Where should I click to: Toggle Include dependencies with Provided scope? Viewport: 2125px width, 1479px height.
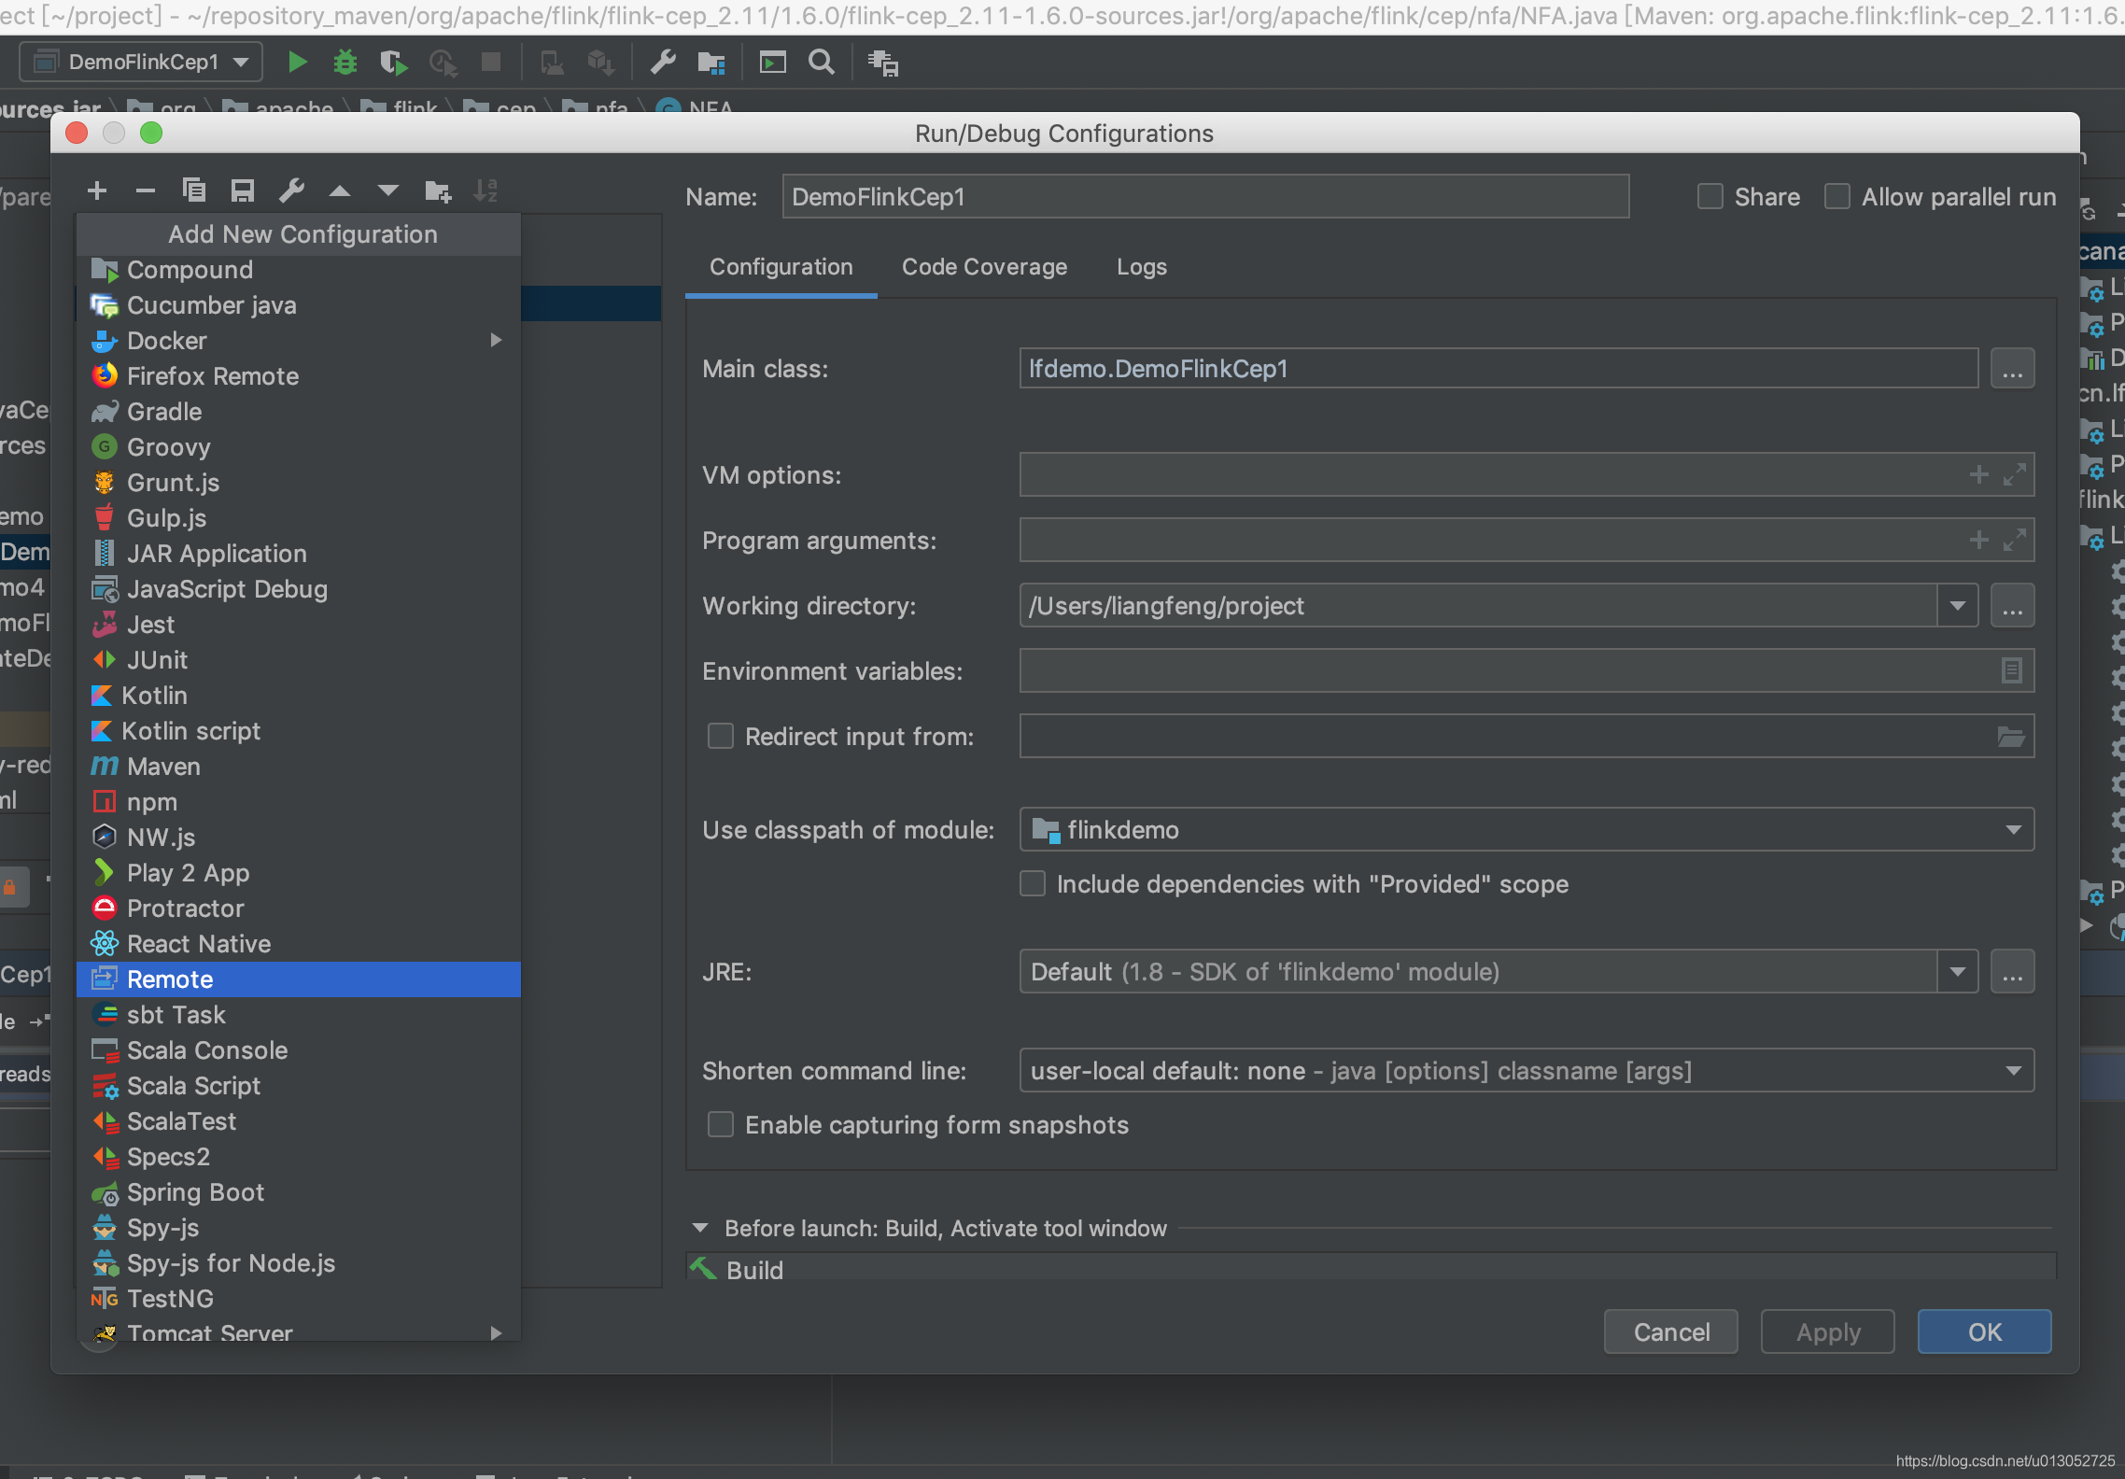[1035, 883]
